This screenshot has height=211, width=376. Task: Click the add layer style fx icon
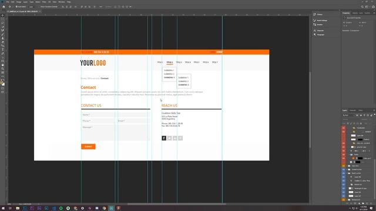(x=351, y=203)
